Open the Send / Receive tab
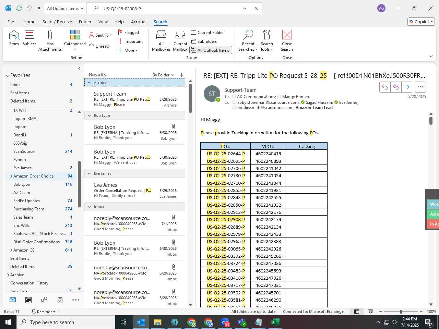 (x=57, y=22)
